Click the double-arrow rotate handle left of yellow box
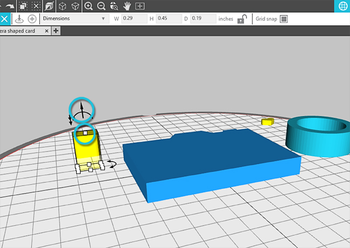The height and width of the screenshot is (248, 350). click(x=70, y=120)
